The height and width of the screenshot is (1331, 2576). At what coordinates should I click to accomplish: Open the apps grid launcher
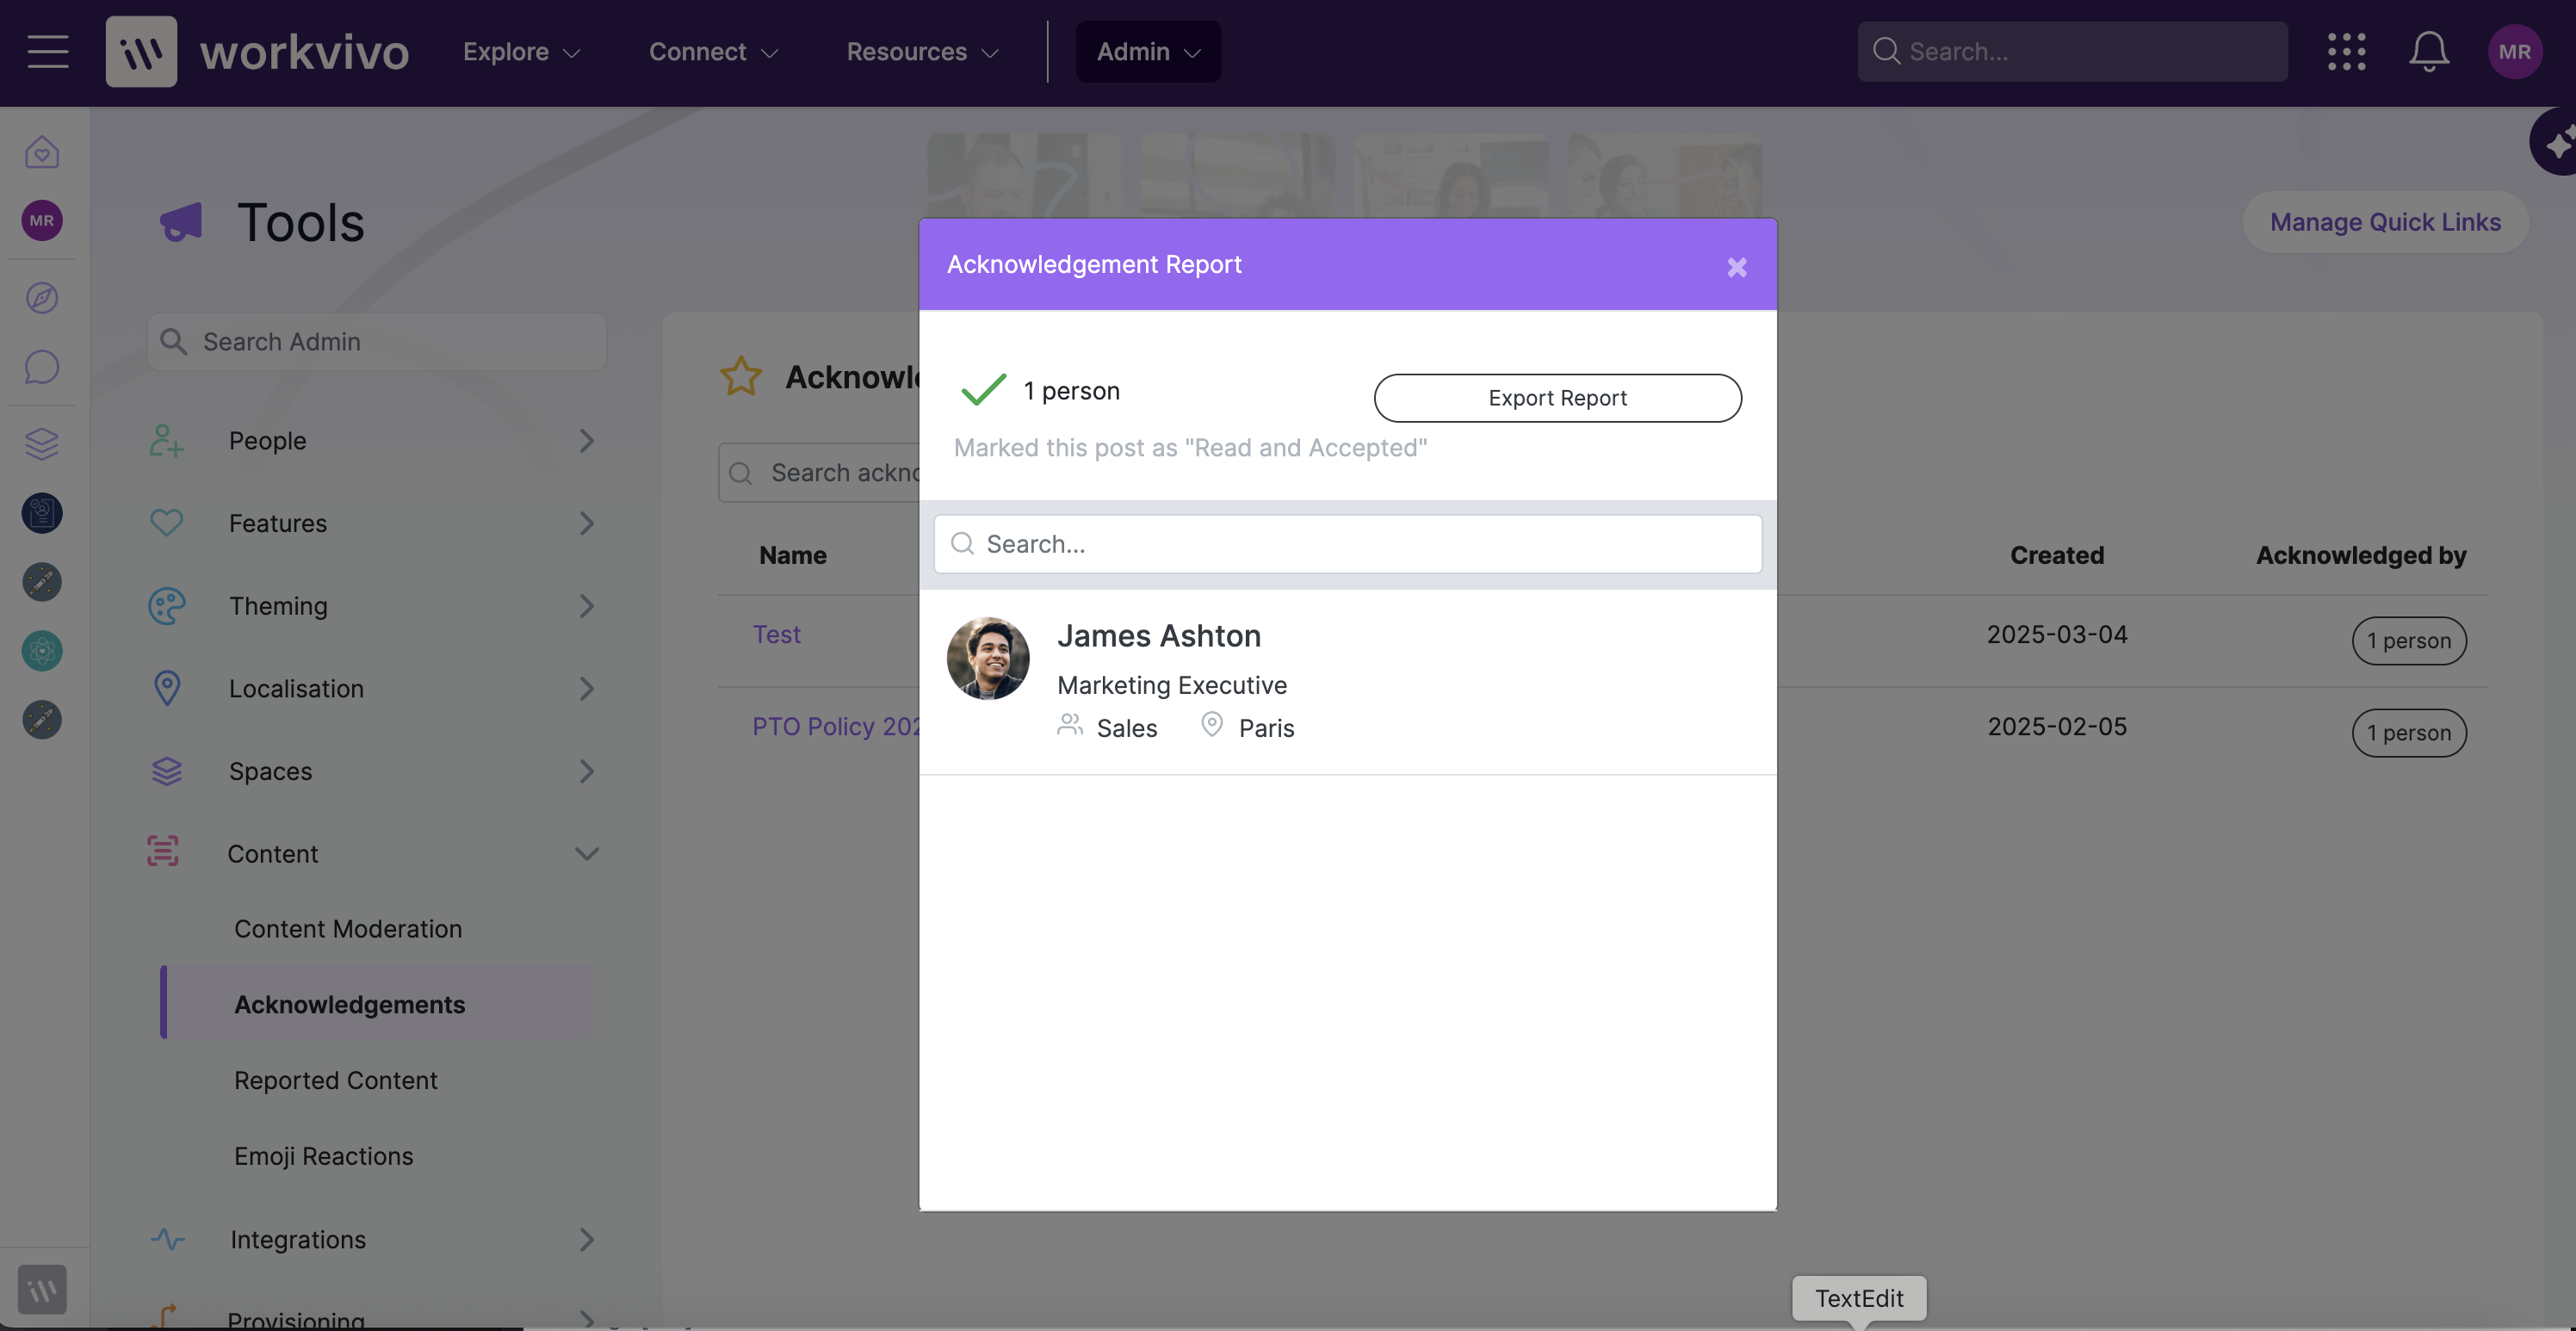(x=2347, y=51)
